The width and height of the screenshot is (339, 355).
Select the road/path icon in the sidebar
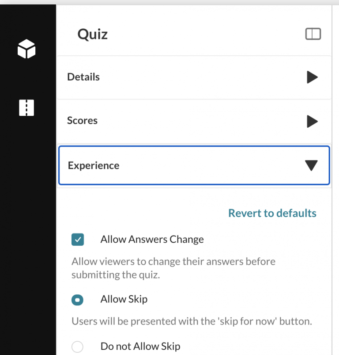pyautogui.click(x=26, y=108)
